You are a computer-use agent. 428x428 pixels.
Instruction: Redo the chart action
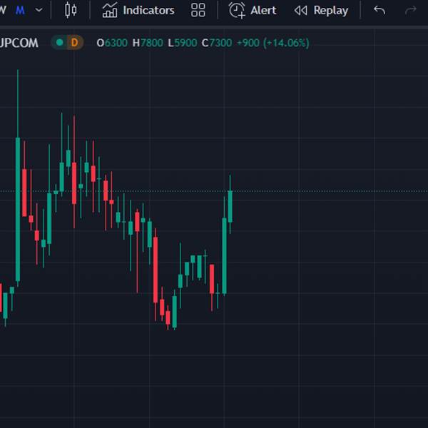(x=411, y=11)
